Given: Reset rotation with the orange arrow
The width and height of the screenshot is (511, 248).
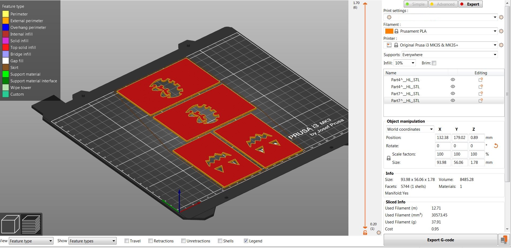Looking at the screenshot, I should pos(496,146).
